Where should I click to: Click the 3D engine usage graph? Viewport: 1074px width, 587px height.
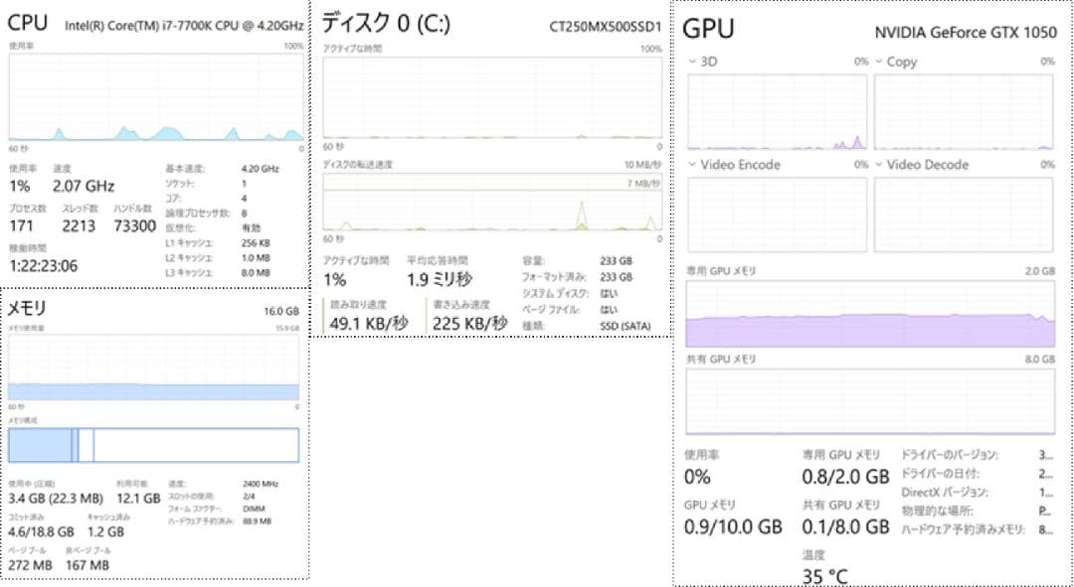[778, 109]
